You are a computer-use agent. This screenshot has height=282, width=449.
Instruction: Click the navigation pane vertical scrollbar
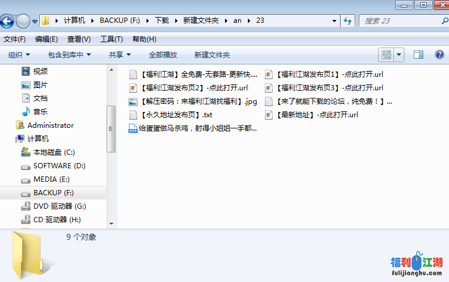click(x=111, y=129)
